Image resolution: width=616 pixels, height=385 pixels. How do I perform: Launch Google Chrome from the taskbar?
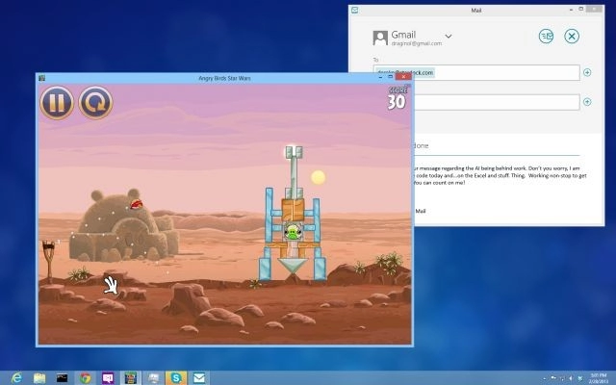tap(85, 378)
